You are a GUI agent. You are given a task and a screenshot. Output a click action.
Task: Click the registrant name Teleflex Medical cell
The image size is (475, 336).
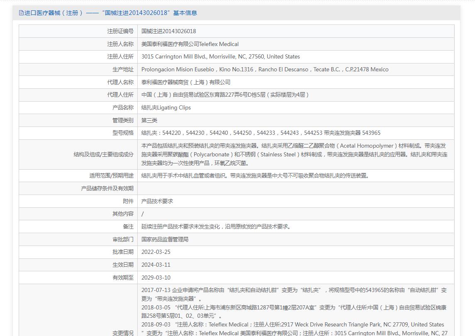(x=190, y=44)
